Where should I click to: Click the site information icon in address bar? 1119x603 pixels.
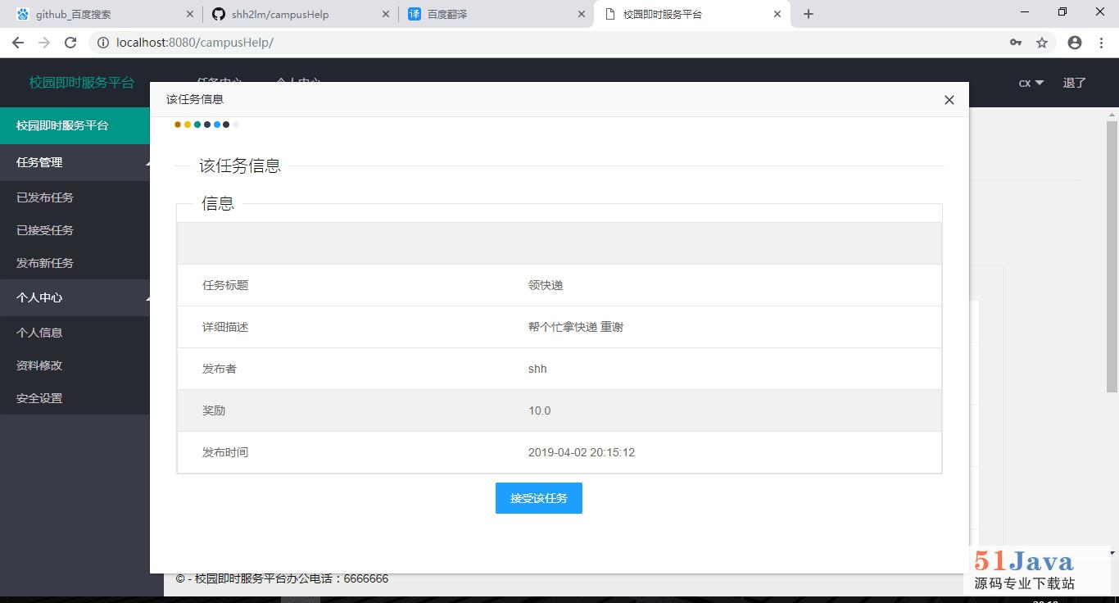(x=102, y=43)
